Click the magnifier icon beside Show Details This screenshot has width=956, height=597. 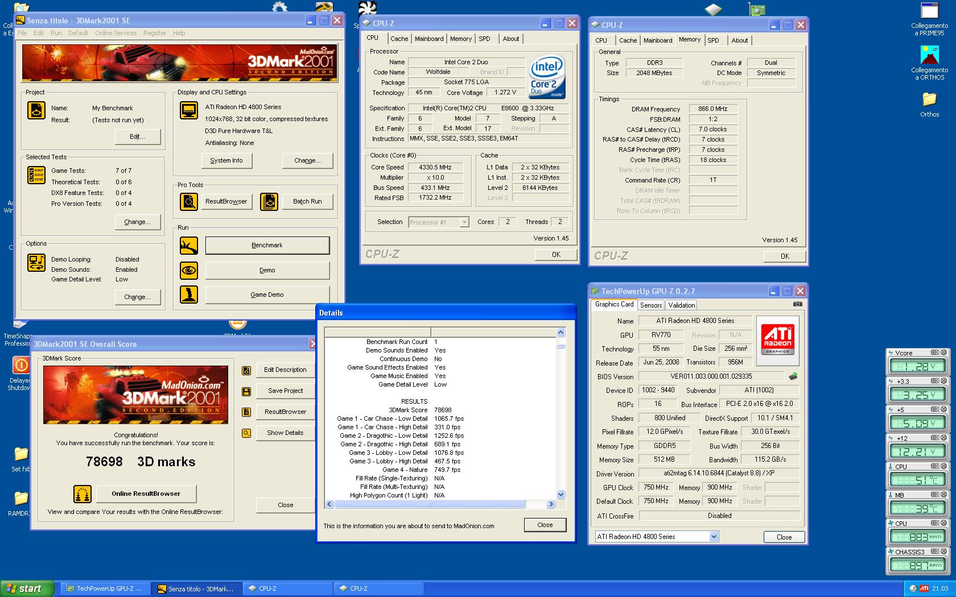[246, 433]
